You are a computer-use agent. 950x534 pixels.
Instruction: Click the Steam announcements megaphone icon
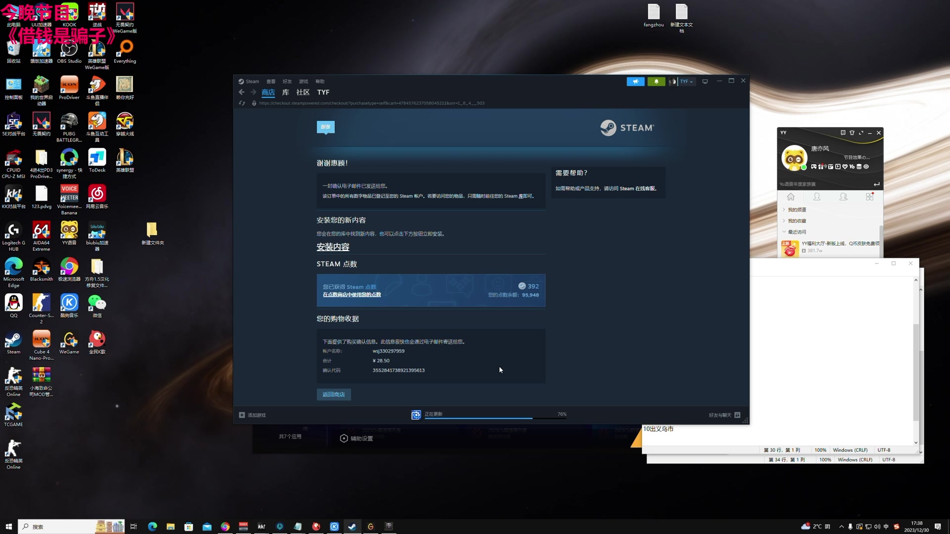635,82
